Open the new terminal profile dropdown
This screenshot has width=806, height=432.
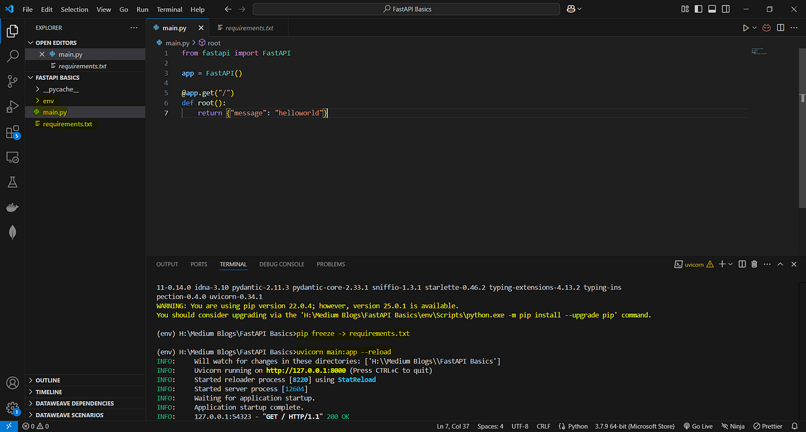click(731, 264)
